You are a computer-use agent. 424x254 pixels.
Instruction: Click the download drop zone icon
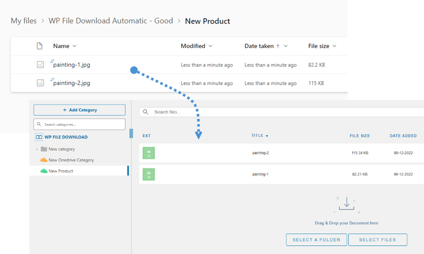click(347, 205)
